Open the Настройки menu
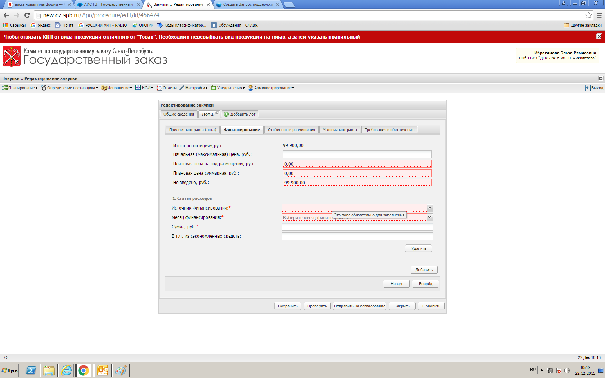Image resolution: width=605 pixels, height=378 pixels. [193, 88]
